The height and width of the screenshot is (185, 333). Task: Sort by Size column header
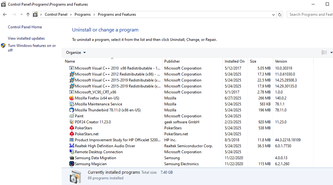(x=253, y=61)
